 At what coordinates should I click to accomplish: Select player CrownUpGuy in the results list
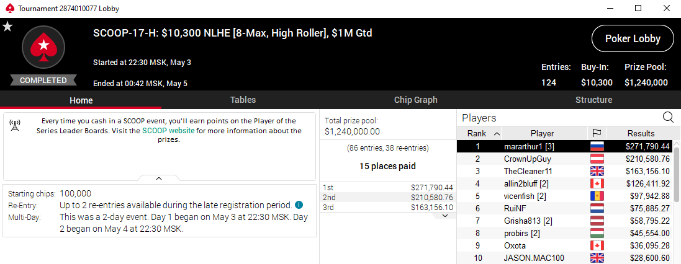[527, 159]
